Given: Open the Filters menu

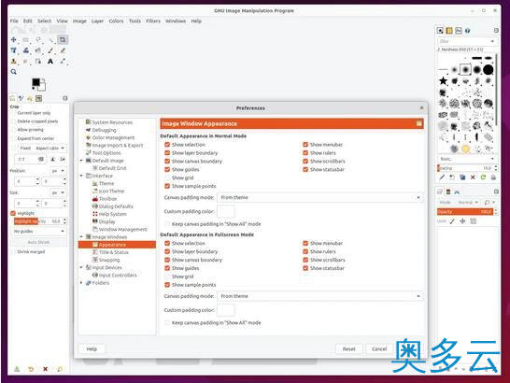Looking at the screenshot, I should (153, 21).
